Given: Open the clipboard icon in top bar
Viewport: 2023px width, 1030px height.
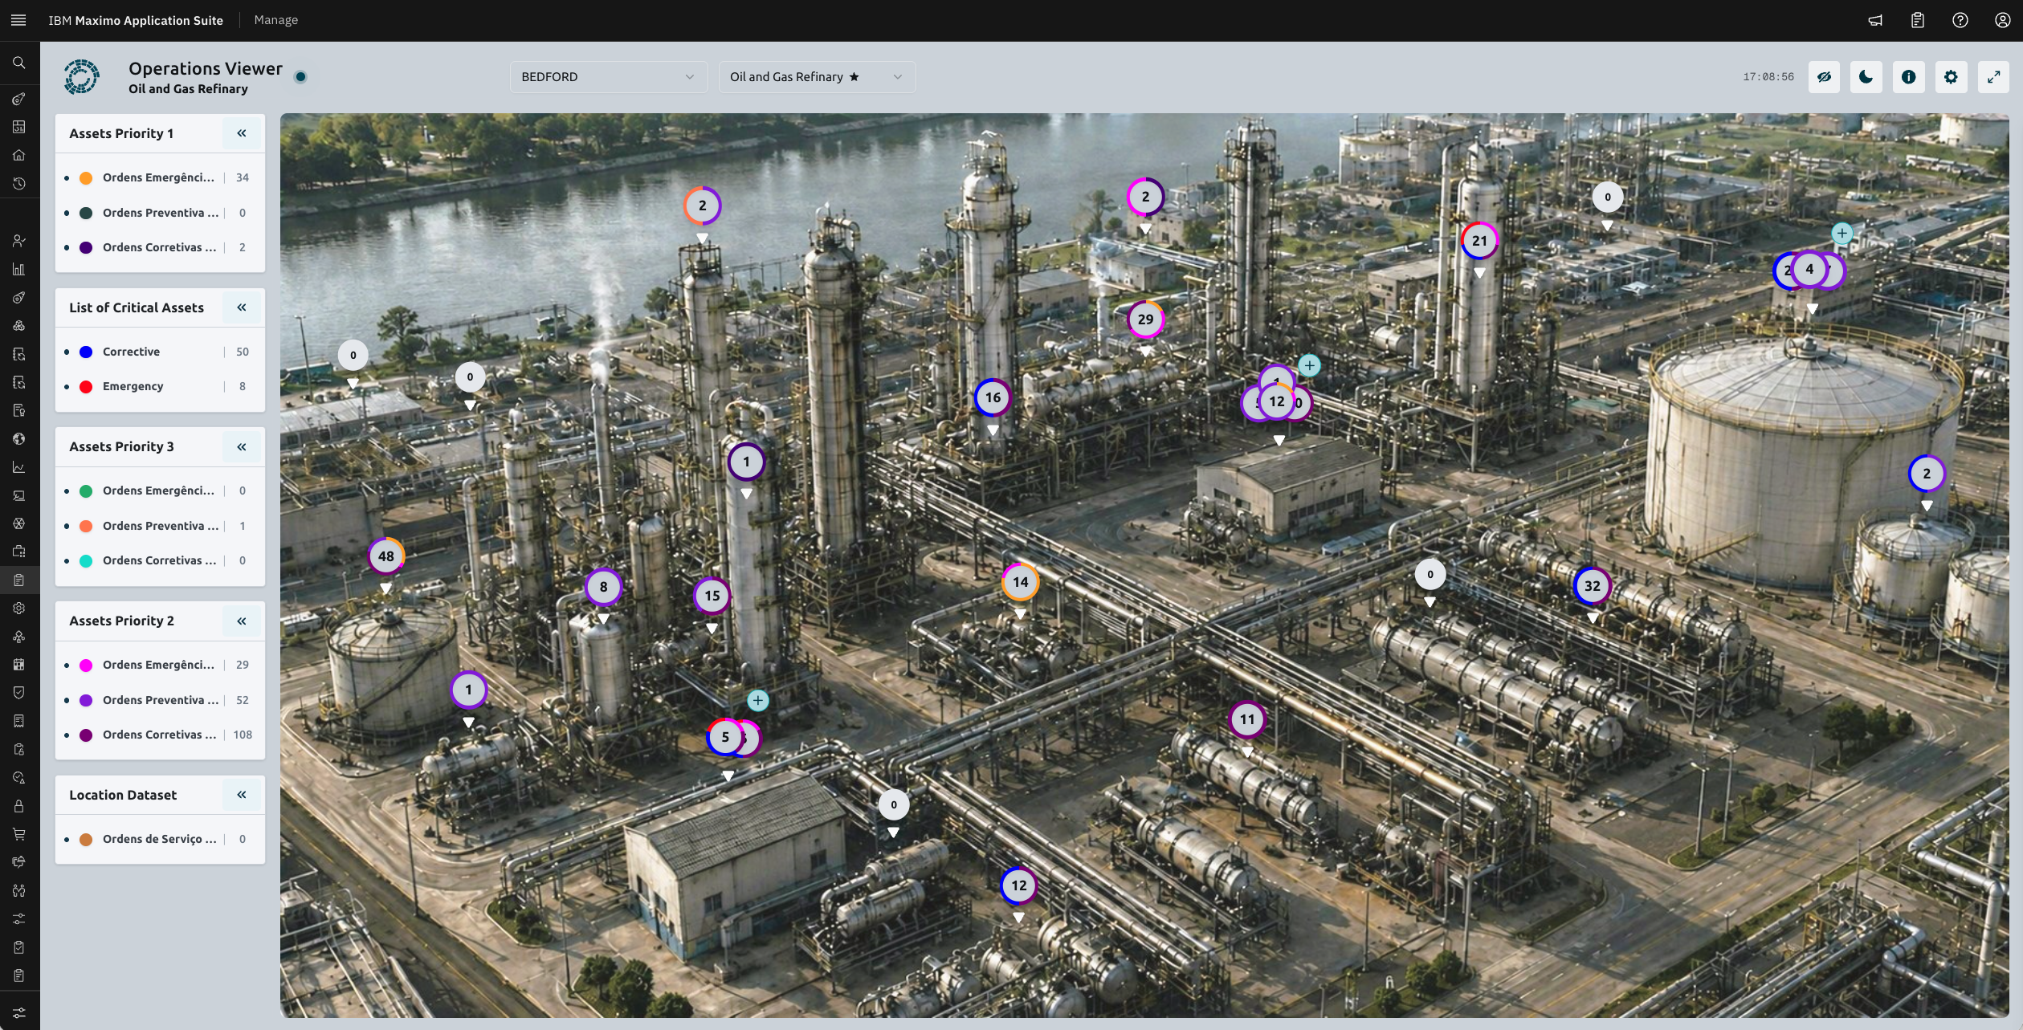Looking at the screenshot, I should pyautogui.click(x=1918, y=20).
